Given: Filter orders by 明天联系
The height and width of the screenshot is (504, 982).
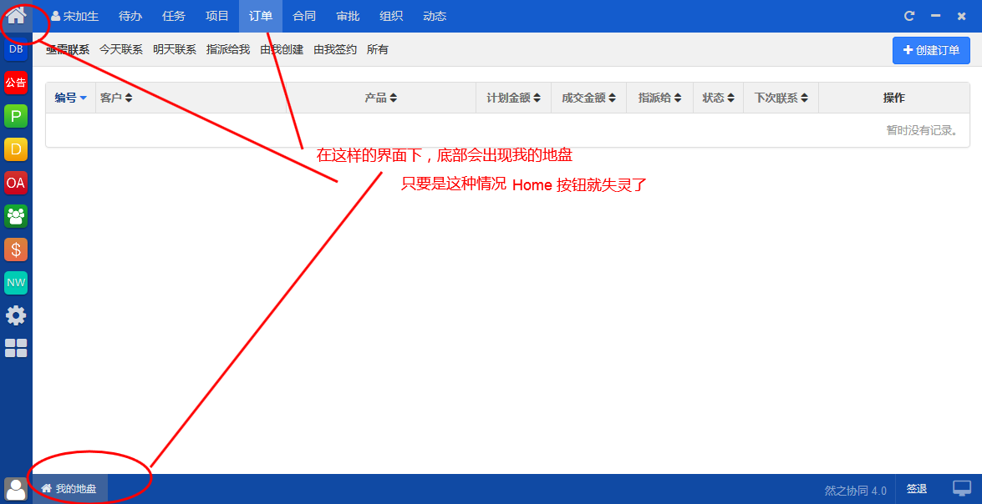Looking at the screenshot, I should point(175,50).
